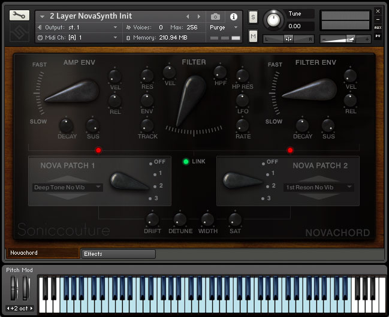
Task: Click the LFO RATE knob
Action: coord(242,125)
